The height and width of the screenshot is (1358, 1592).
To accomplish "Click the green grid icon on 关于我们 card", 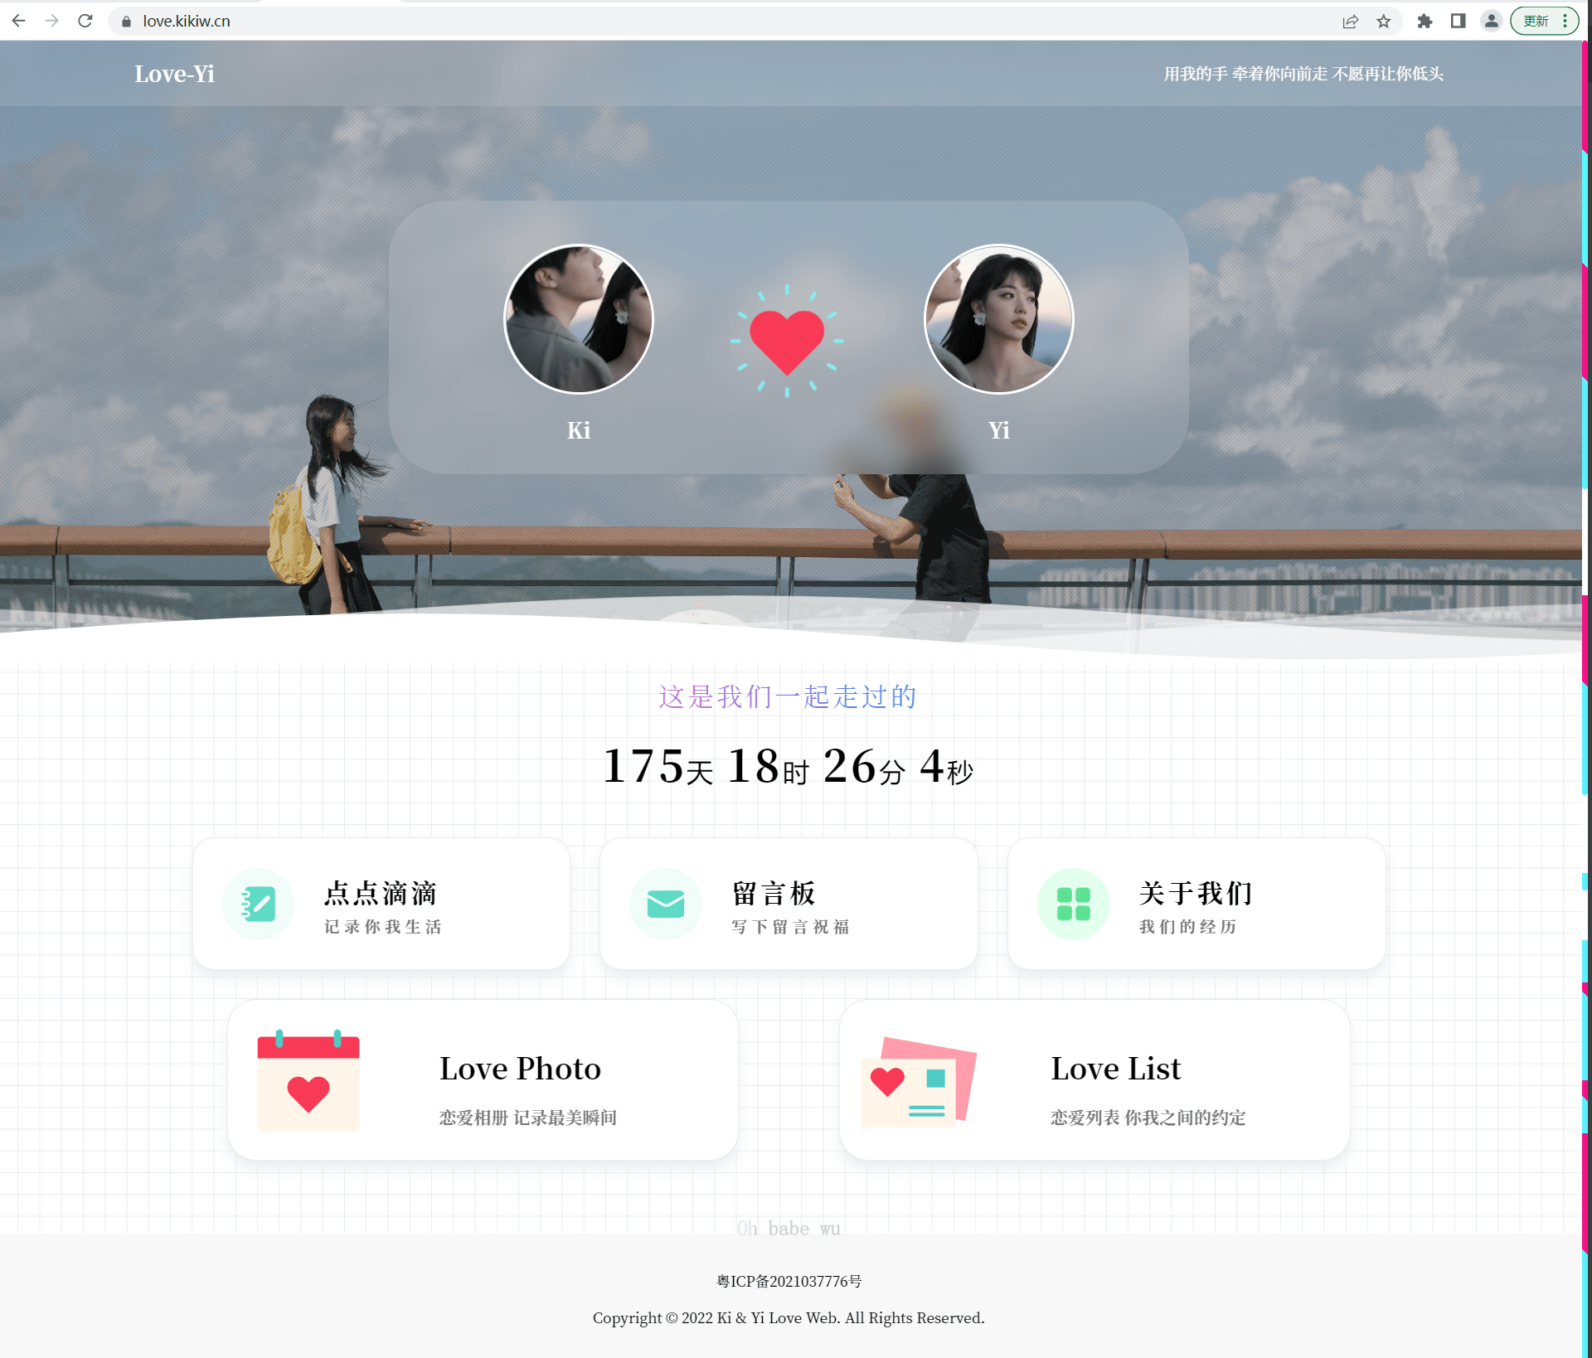I will click(1074, 904).
